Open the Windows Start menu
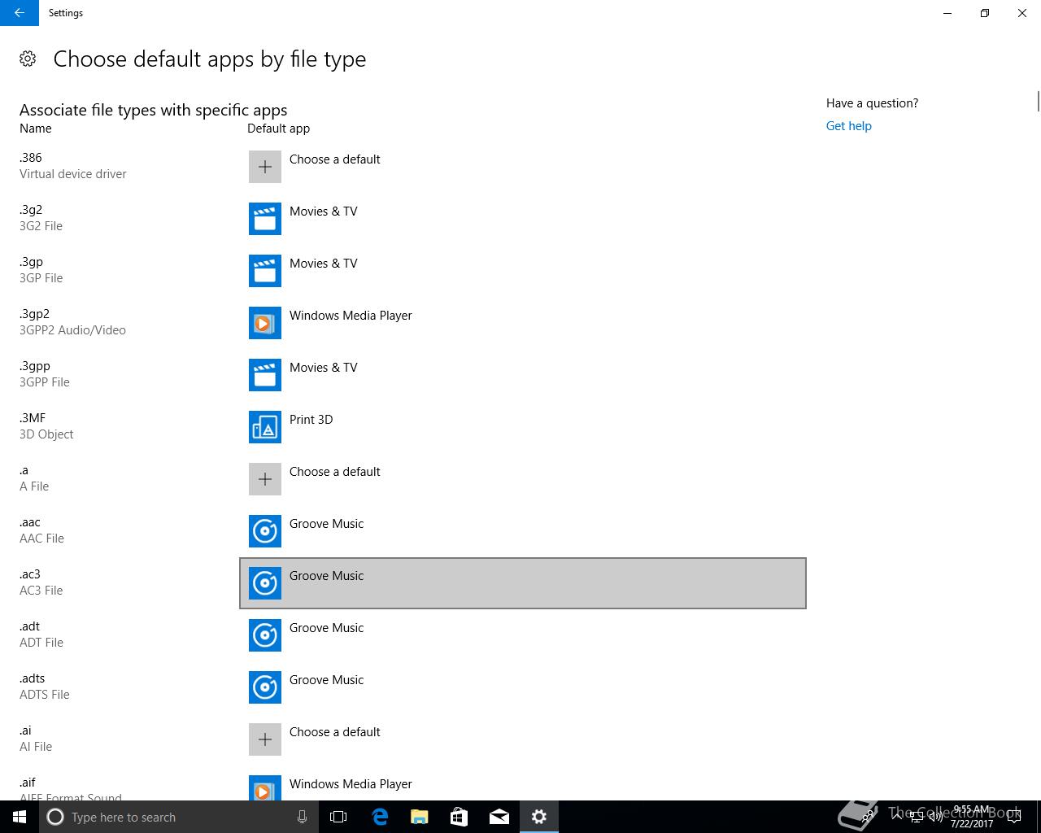The image size is (1041, 833). point(20,817)
